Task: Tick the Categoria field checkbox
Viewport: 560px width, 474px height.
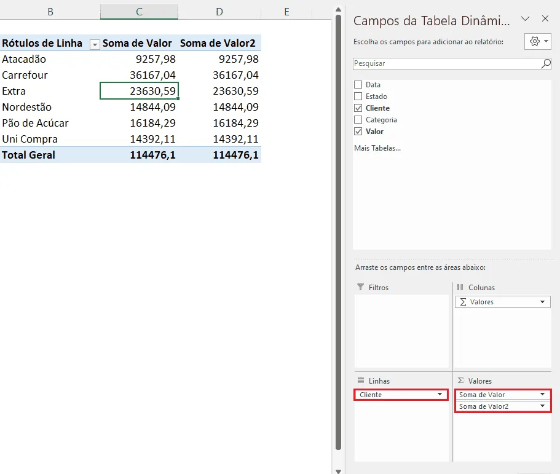Action: (358, 120)
